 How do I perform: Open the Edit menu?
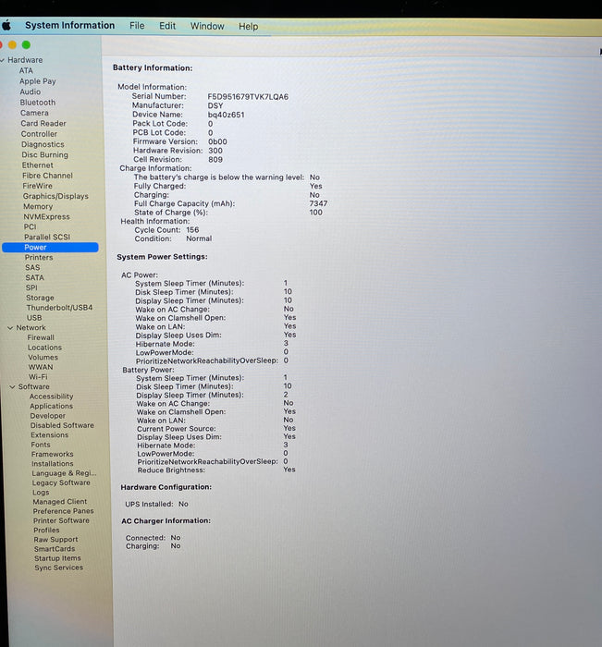coord(167,26)
